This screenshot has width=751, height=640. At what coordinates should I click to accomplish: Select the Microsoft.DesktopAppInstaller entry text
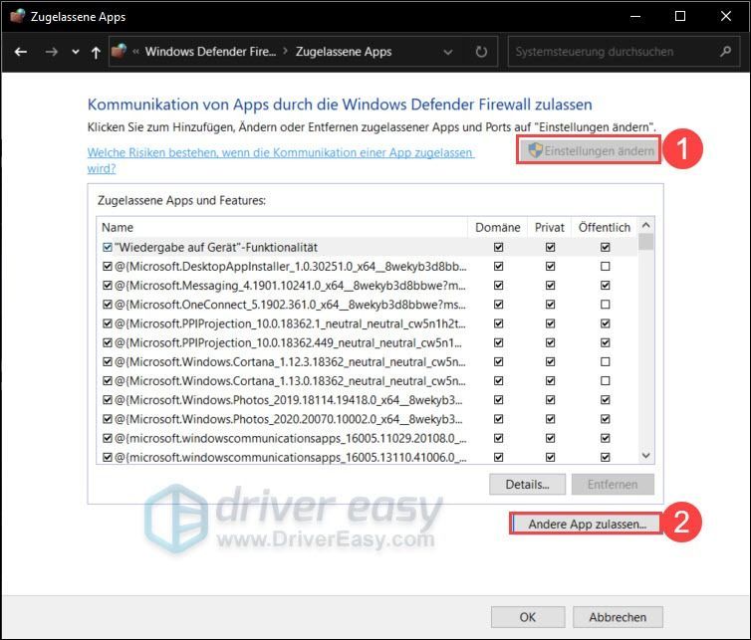point(290,266)
